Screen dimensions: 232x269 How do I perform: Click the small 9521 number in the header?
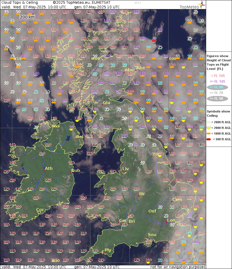pos(138,3)
